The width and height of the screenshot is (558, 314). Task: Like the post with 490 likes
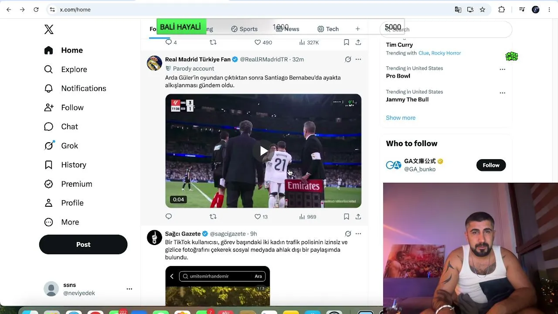263,42
